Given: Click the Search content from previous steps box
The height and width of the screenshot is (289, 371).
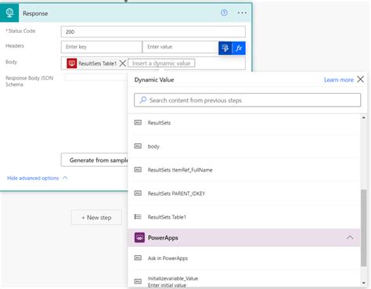Looking at the screenshot, I should point(247,100).
